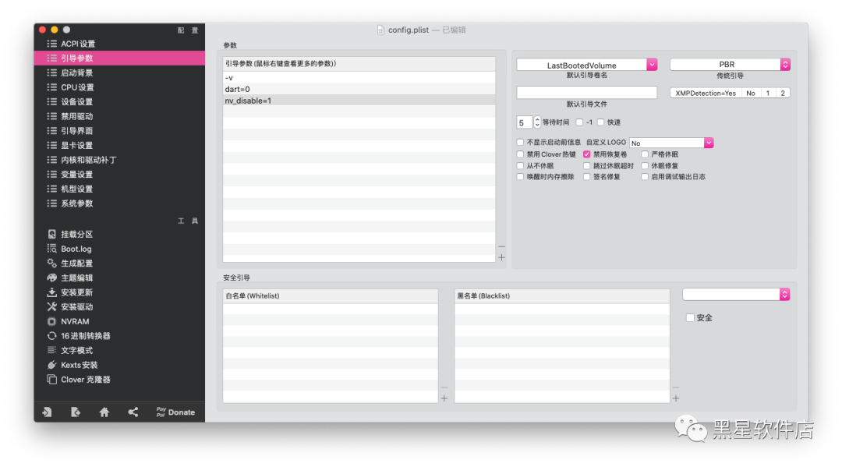
Task: Increase 等待时间 with the stepper control
Action: (x=537, y=119)
